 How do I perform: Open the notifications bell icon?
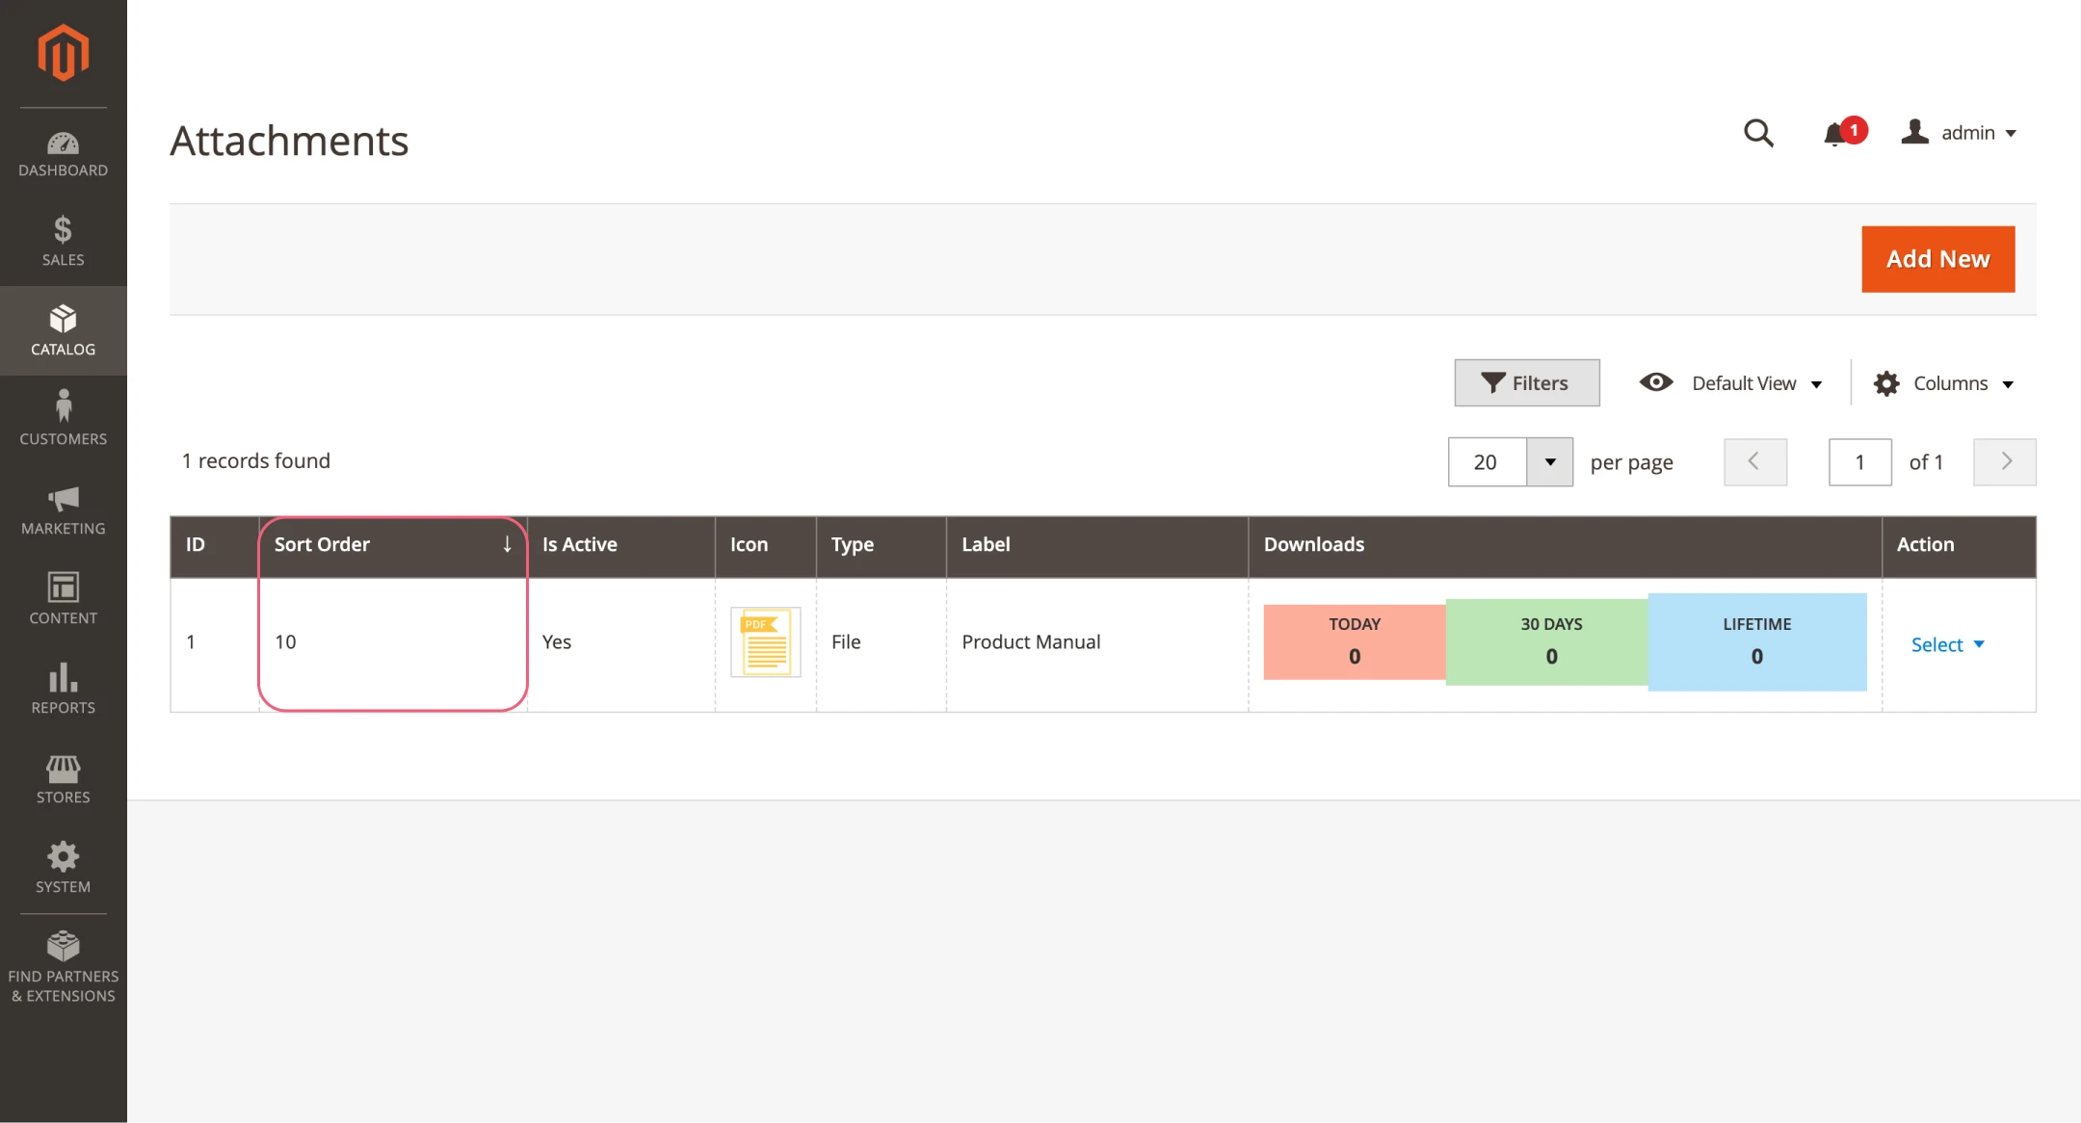pyautogui.click(x=1836, y=134)
